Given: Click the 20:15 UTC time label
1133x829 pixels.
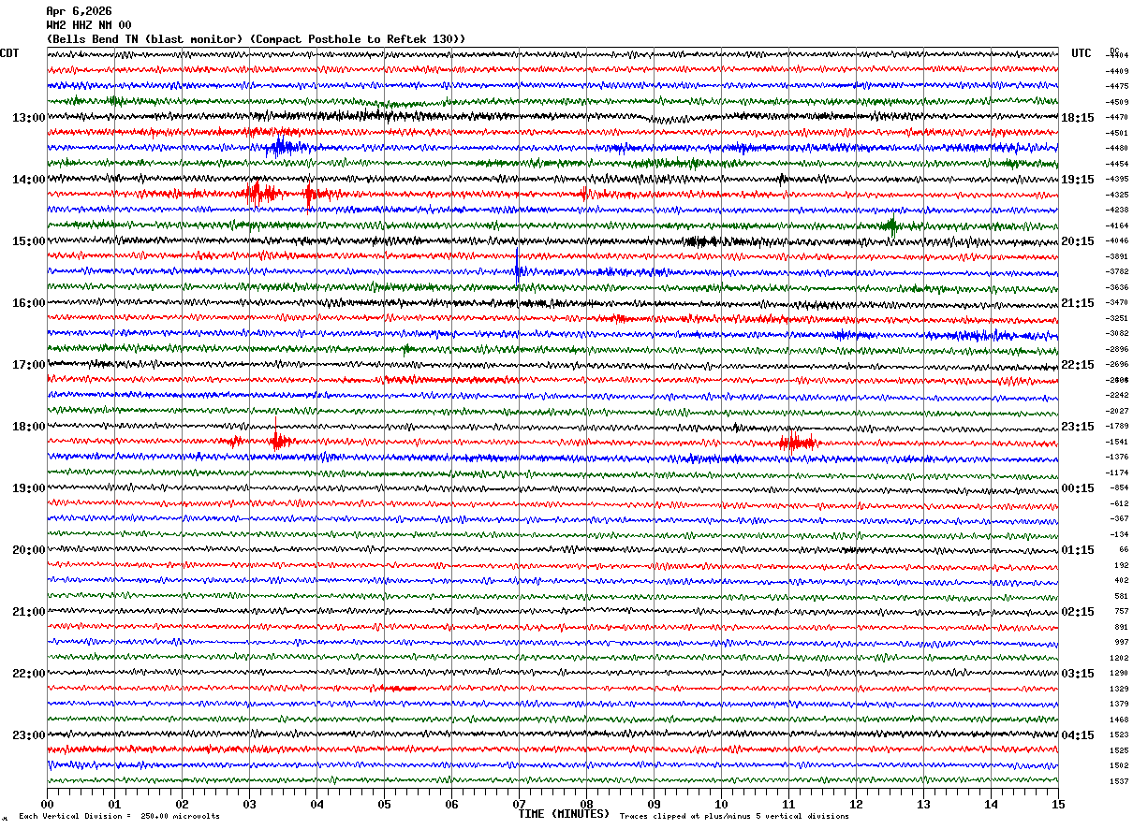Looking at the screenshot, I should (1077, 241).
